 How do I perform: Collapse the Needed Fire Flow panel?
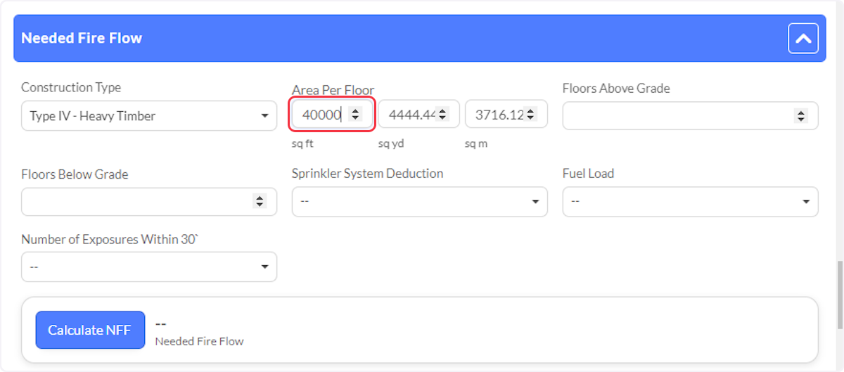(x=803, y=39)
